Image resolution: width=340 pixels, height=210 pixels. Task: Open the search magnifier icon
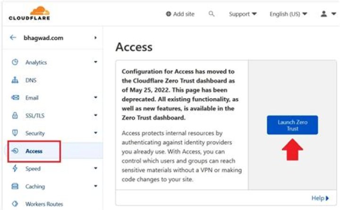[x=212, y=14]
